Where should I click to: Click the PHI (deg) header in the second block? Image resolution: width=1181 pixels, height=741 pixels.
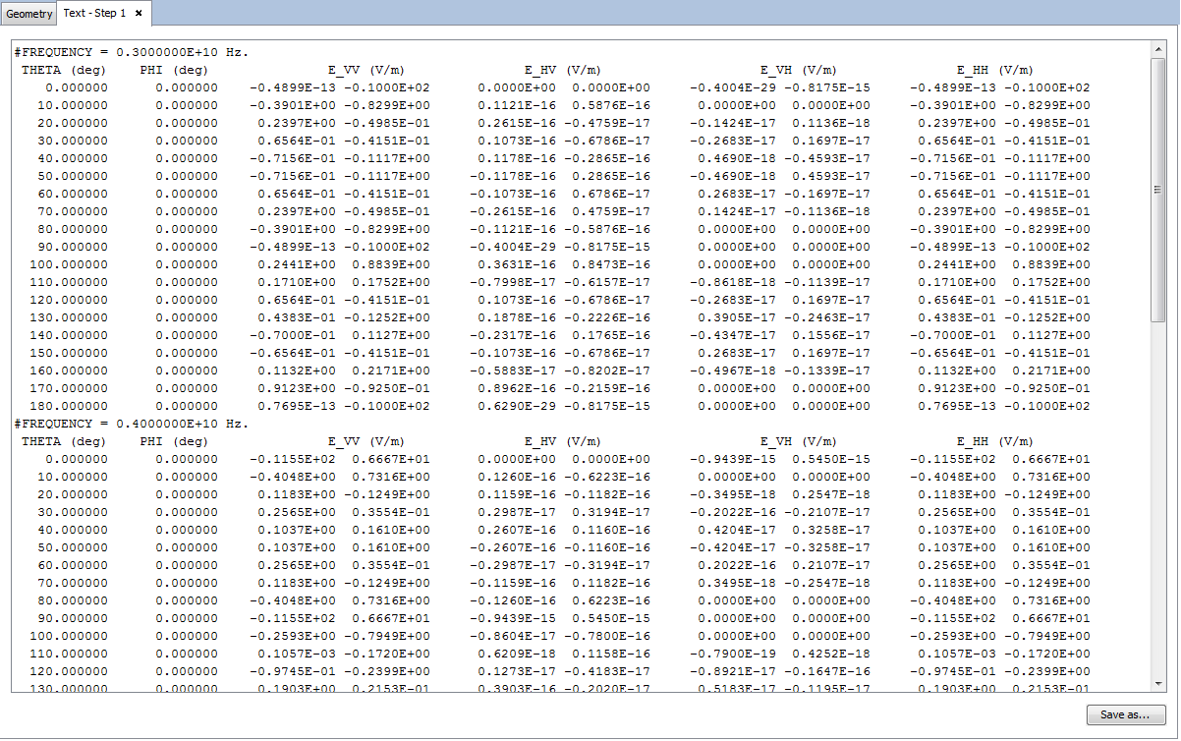click(x=174, y=441)
